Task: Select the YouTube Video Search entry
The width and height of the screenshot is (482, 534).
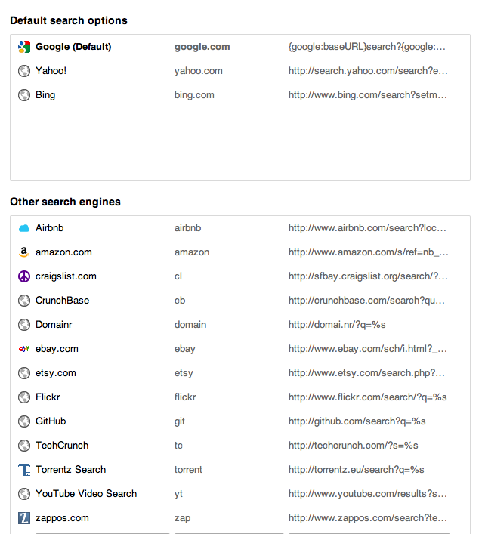Action: pos(240,494)
